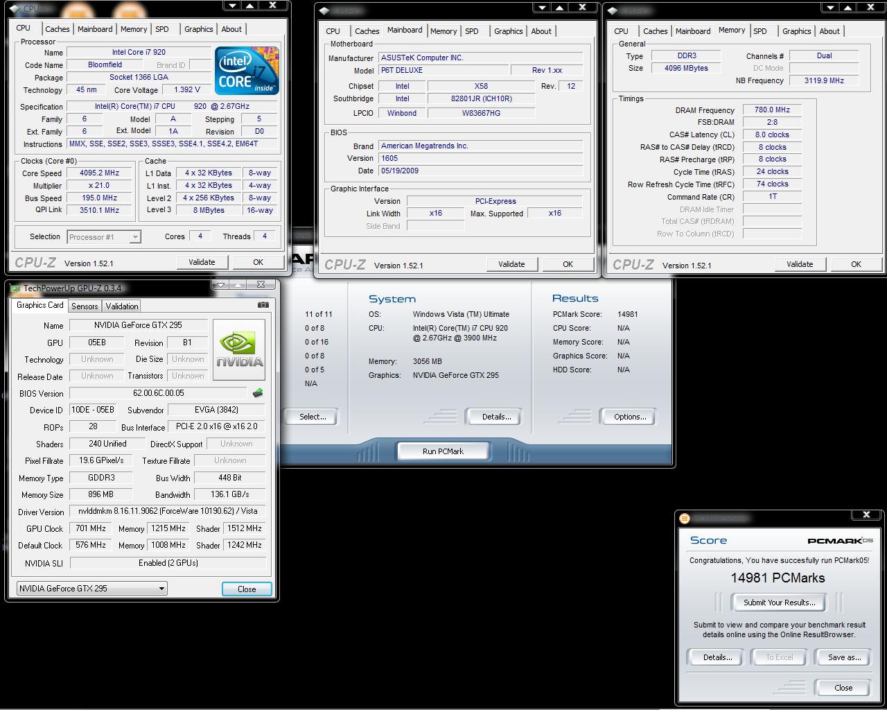The image size is (887, 710).
Task: Click Close in the PCMark Score window
Action: (843, 688)
